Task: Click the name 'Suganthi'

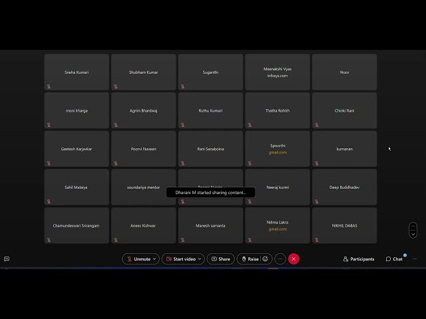Action: pos(210,72)
